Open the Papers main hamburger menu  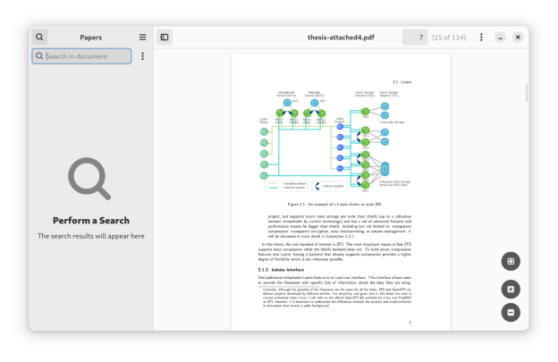pos(142,38)
